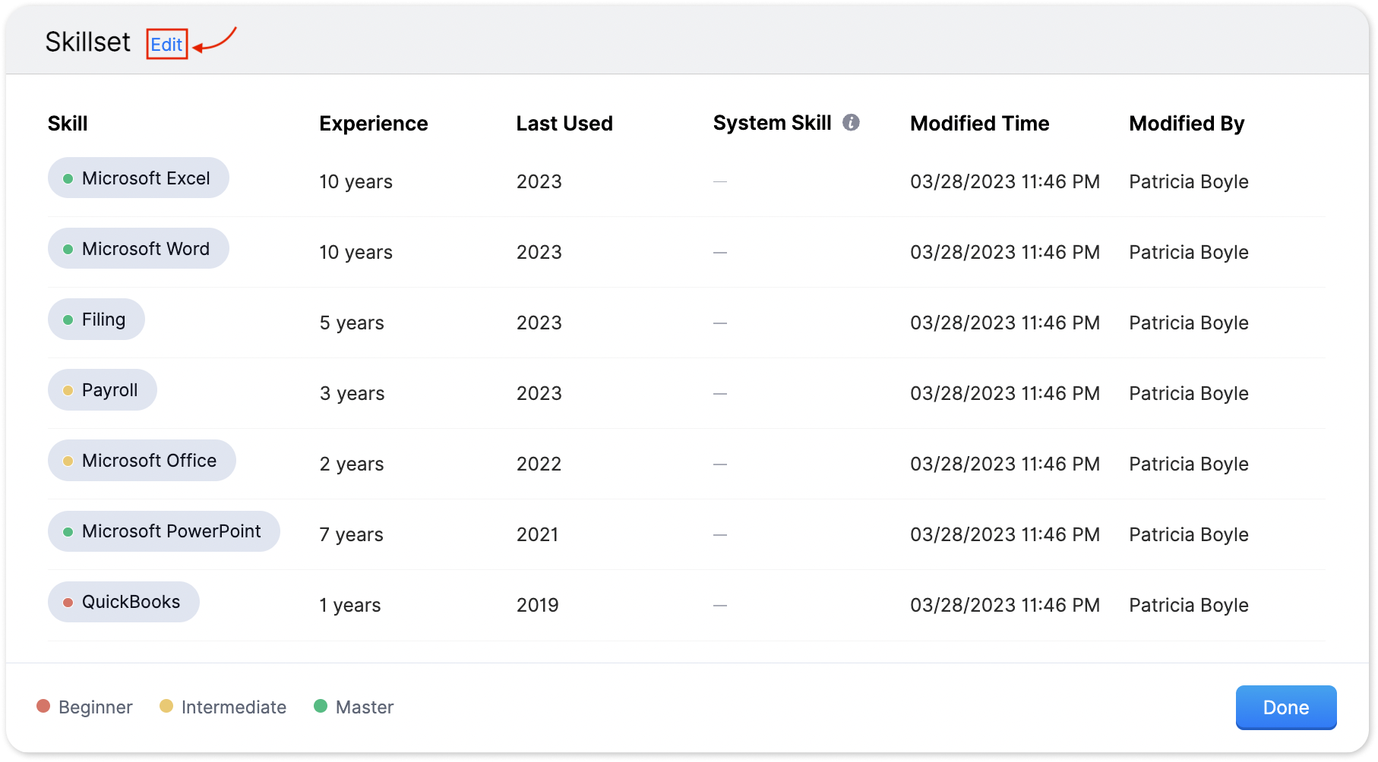The image size is (1378, 762).
Task: Click Last Used 2023 in Payroll row
Action: point(539,394)
